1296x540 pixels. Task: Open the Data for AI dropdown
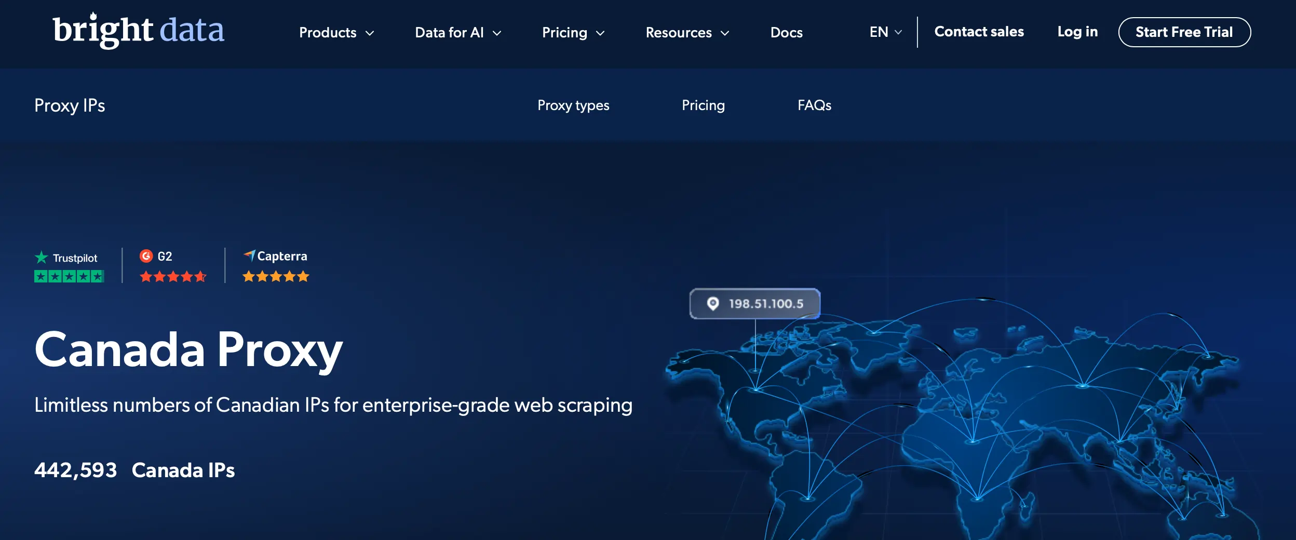[458, 33]
